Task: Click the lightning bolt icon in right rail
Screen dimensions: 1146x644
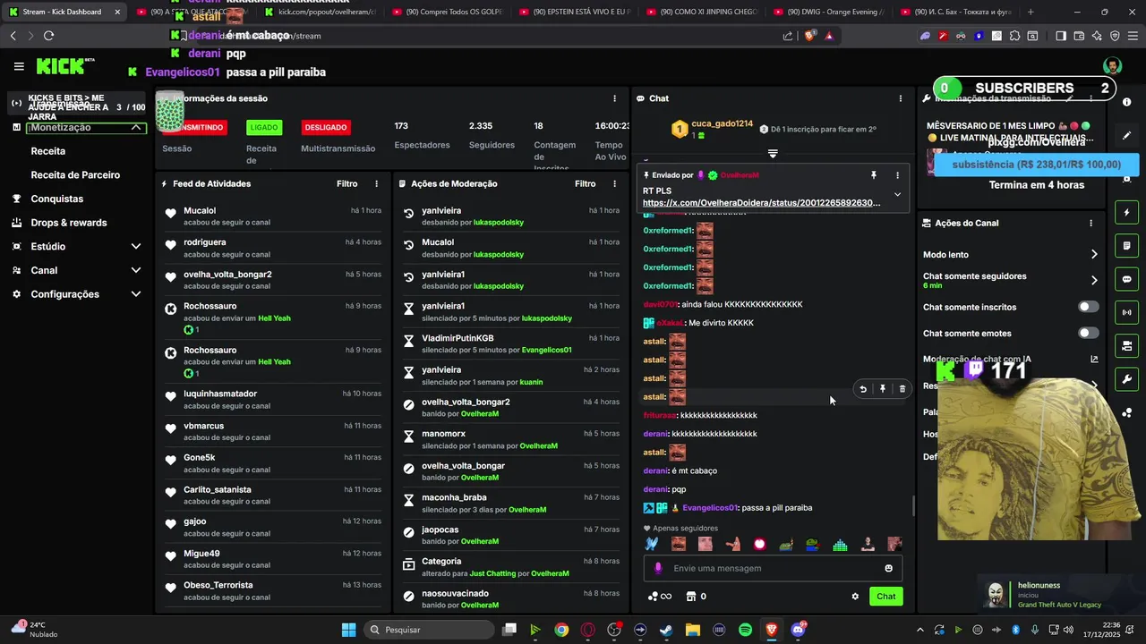Action: point(1127,213)
